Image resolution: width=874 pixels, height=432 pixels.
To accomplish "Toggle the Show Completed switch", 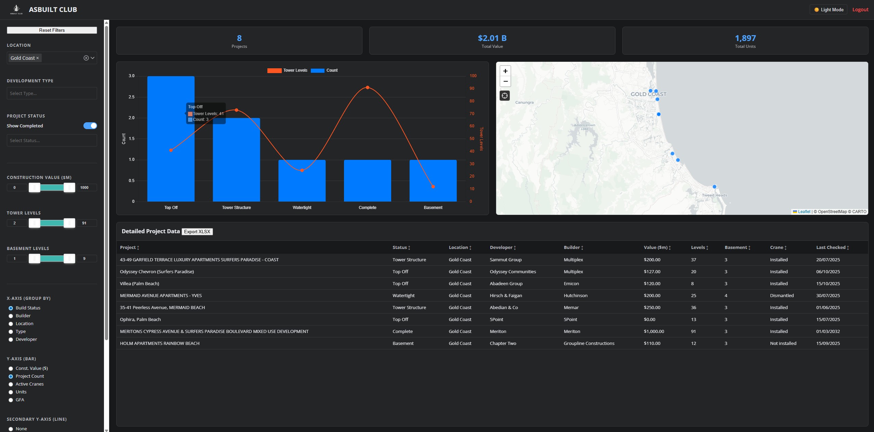I will click(x=90, y=126).
